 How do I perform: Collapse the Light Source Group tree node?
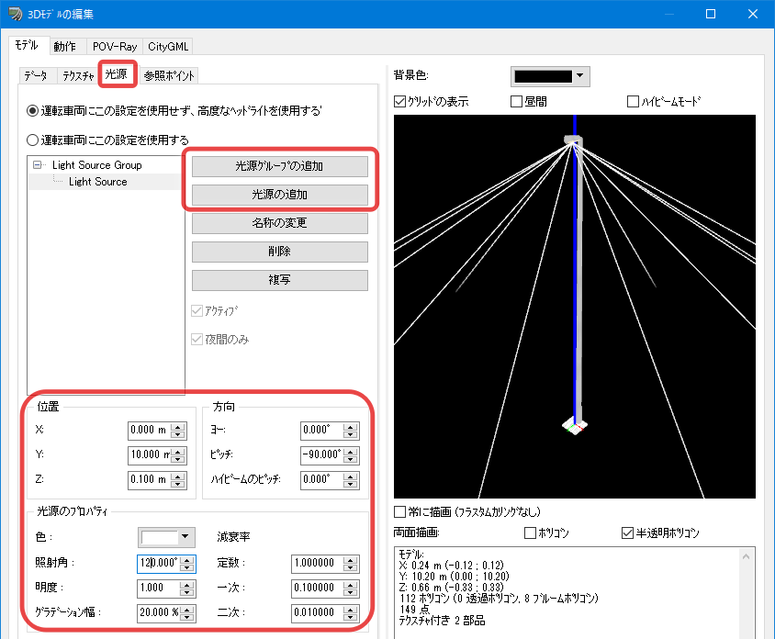37,164
